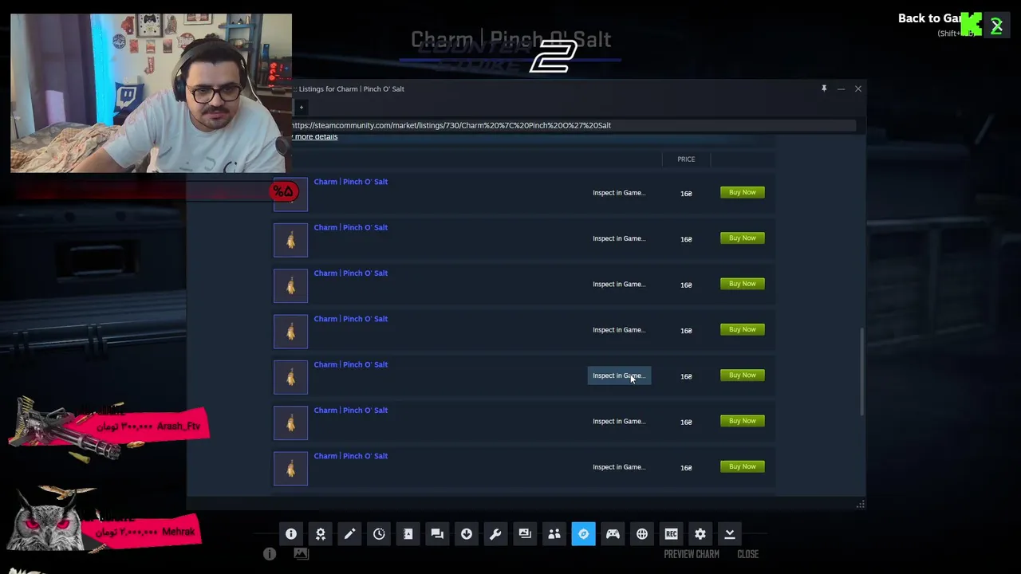The width and height of the screenshot is (1021, 574).
Task: Click the small grey image icon below toolbar
Action: pyautogui.click(x=301, y=553)
